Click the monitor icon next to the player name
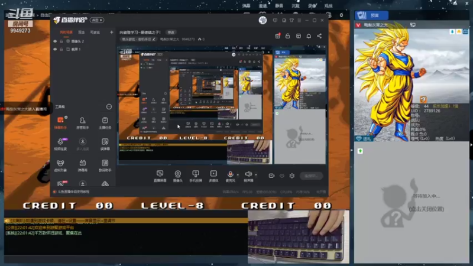 coord(413,25)
